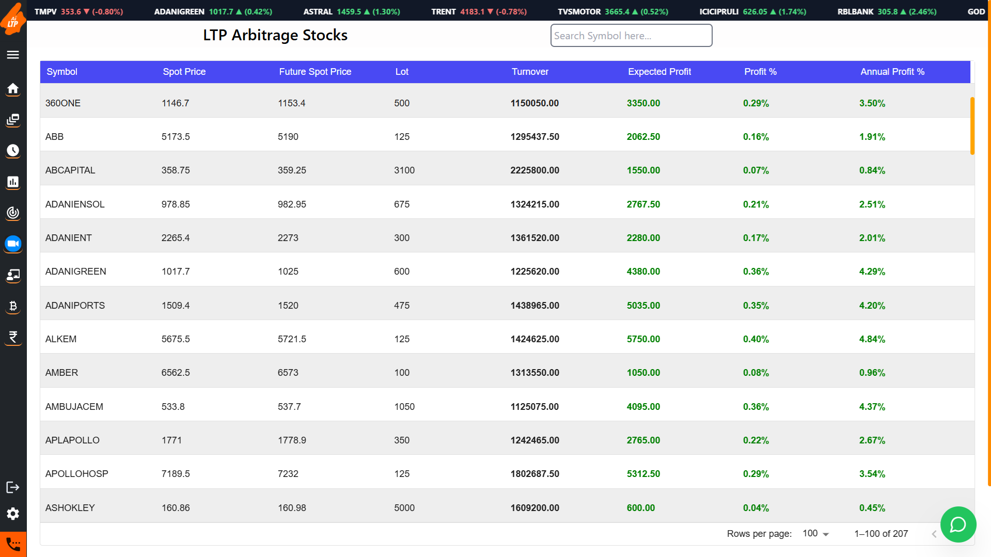Open the chat support bubble

pos(958,524)
